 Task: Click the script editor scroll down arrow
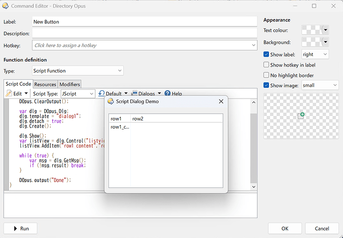(254, 187)
